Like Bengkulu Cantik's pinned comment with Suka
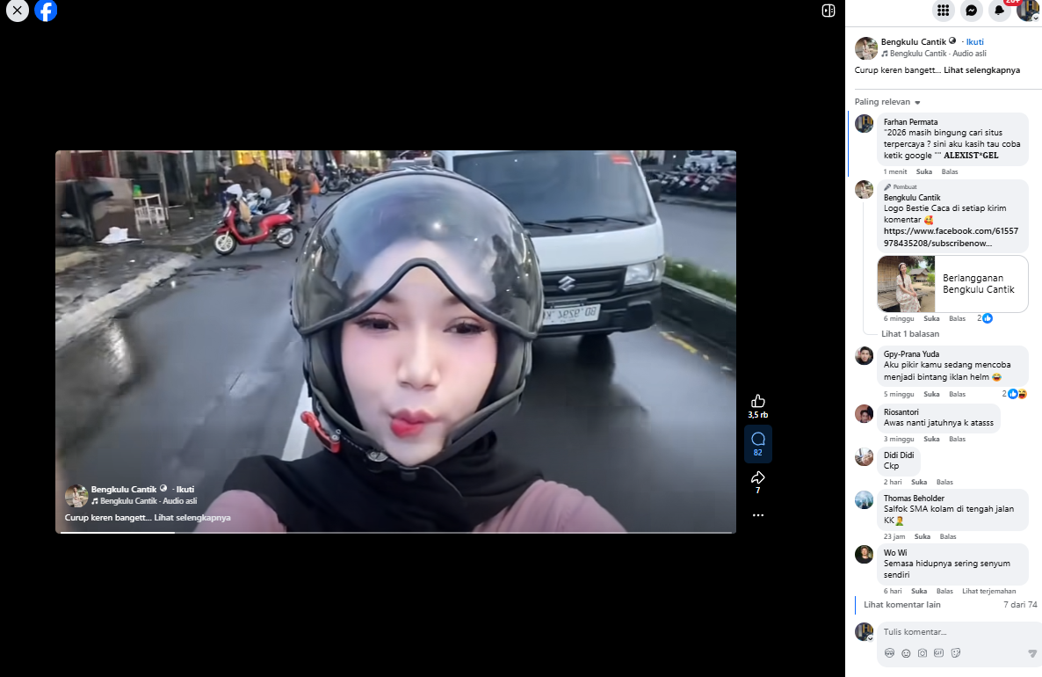 (x=931, y=318)
